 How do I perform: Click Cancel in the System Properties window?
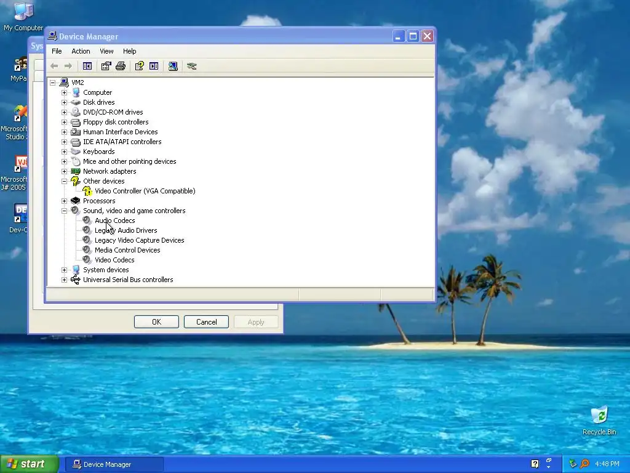click(x=206, y=321)
